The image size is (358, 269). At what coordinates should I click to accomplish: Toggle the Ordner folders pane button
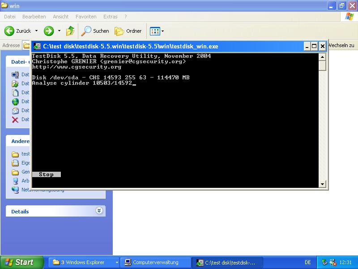click(x=128, y=31)
